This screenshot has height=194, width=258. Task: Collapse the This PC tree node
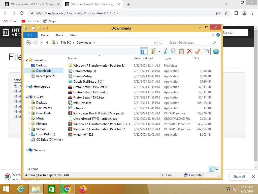tap(27, 97)
